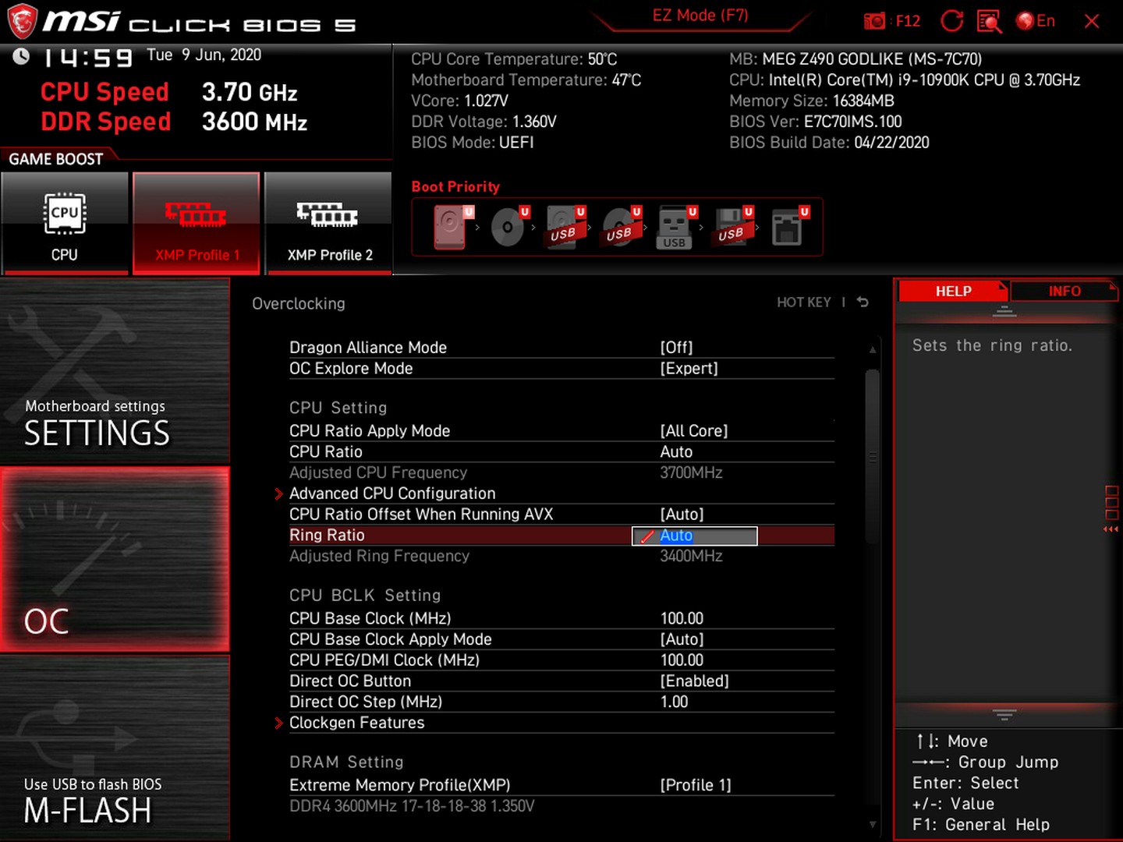Open the OC section in sidebar

115,560
